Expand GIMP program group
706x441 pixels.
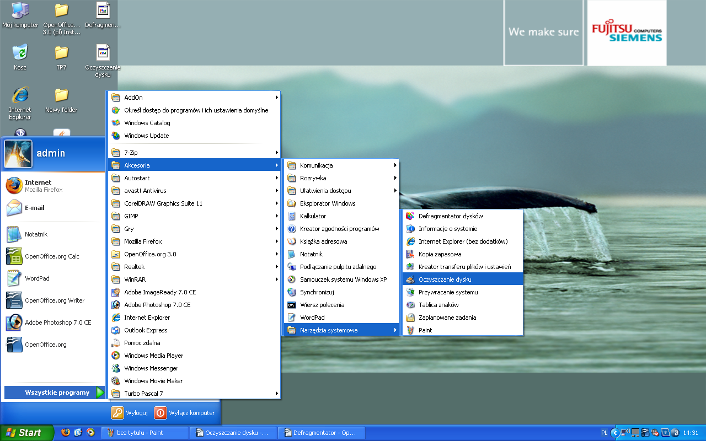click(x=194, y=216)
